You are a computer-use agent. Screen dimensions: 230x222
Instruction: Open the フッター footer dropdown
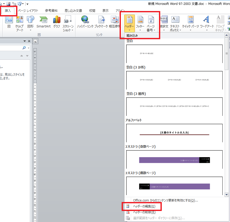140,24
